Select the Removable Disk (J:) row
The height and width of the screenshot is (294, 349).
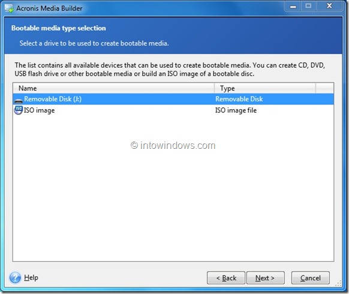(x=173, y=99)
